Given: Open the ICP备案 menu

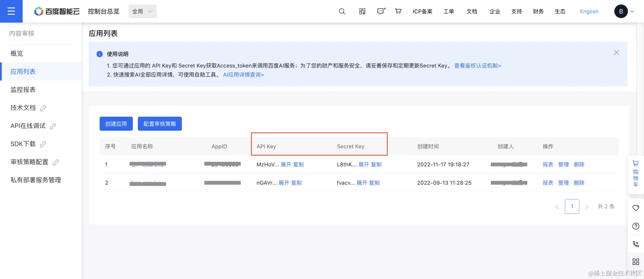Looking at the screenshot, I should click(x=422, y=11).
